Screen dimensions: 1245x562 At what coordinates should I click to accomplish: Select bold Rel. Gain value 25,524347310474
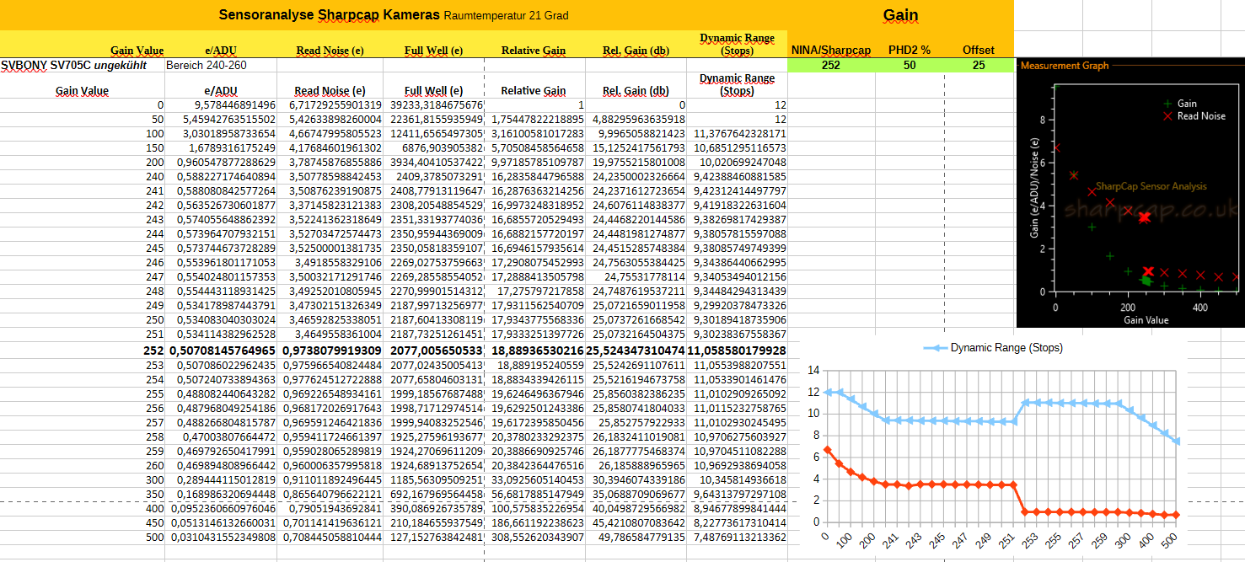click(x=636, y=350)
